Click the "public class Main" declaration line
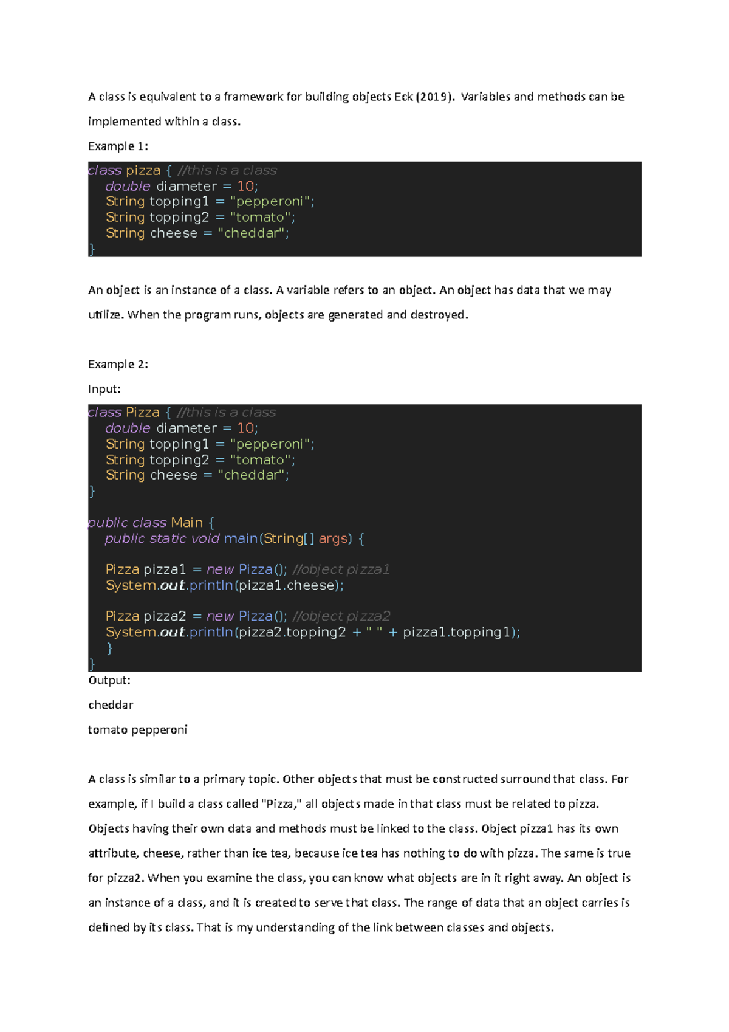Image resolution: width=729 pixels, height=1032 pixels. click(151, 523)
